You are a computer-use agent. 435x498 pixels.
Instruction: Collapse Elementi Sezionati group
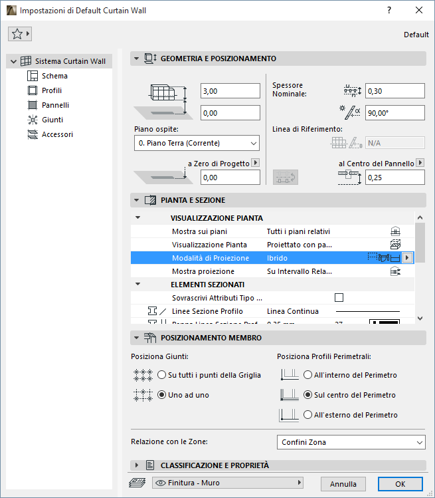coord(137,285)
